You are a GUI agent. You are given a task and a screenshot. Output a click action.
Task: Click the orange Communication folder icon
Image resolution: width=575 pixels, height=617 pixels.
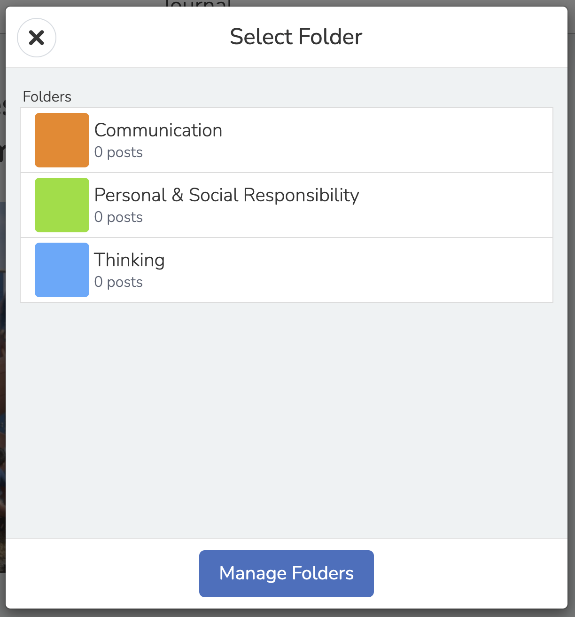pyautogui.click(x=62, y=140)
